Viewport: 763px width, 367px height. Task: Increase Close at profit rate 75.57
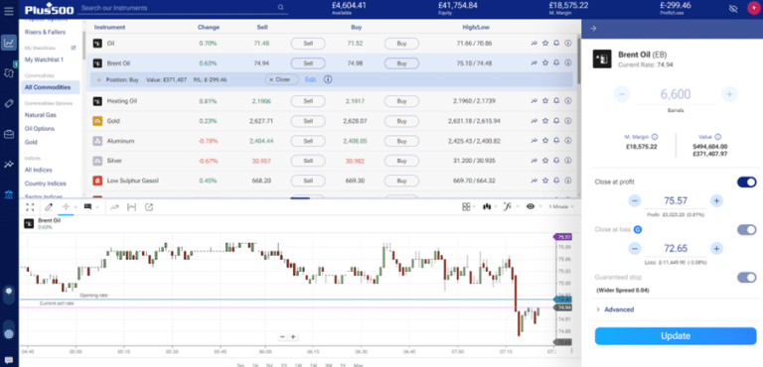pos(716,200)
